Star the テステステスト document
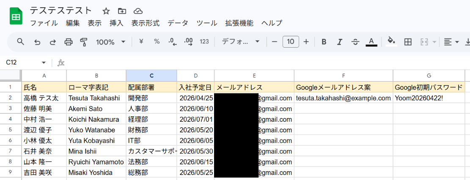This screenshot has width=470, height=180. pos(106,11)
